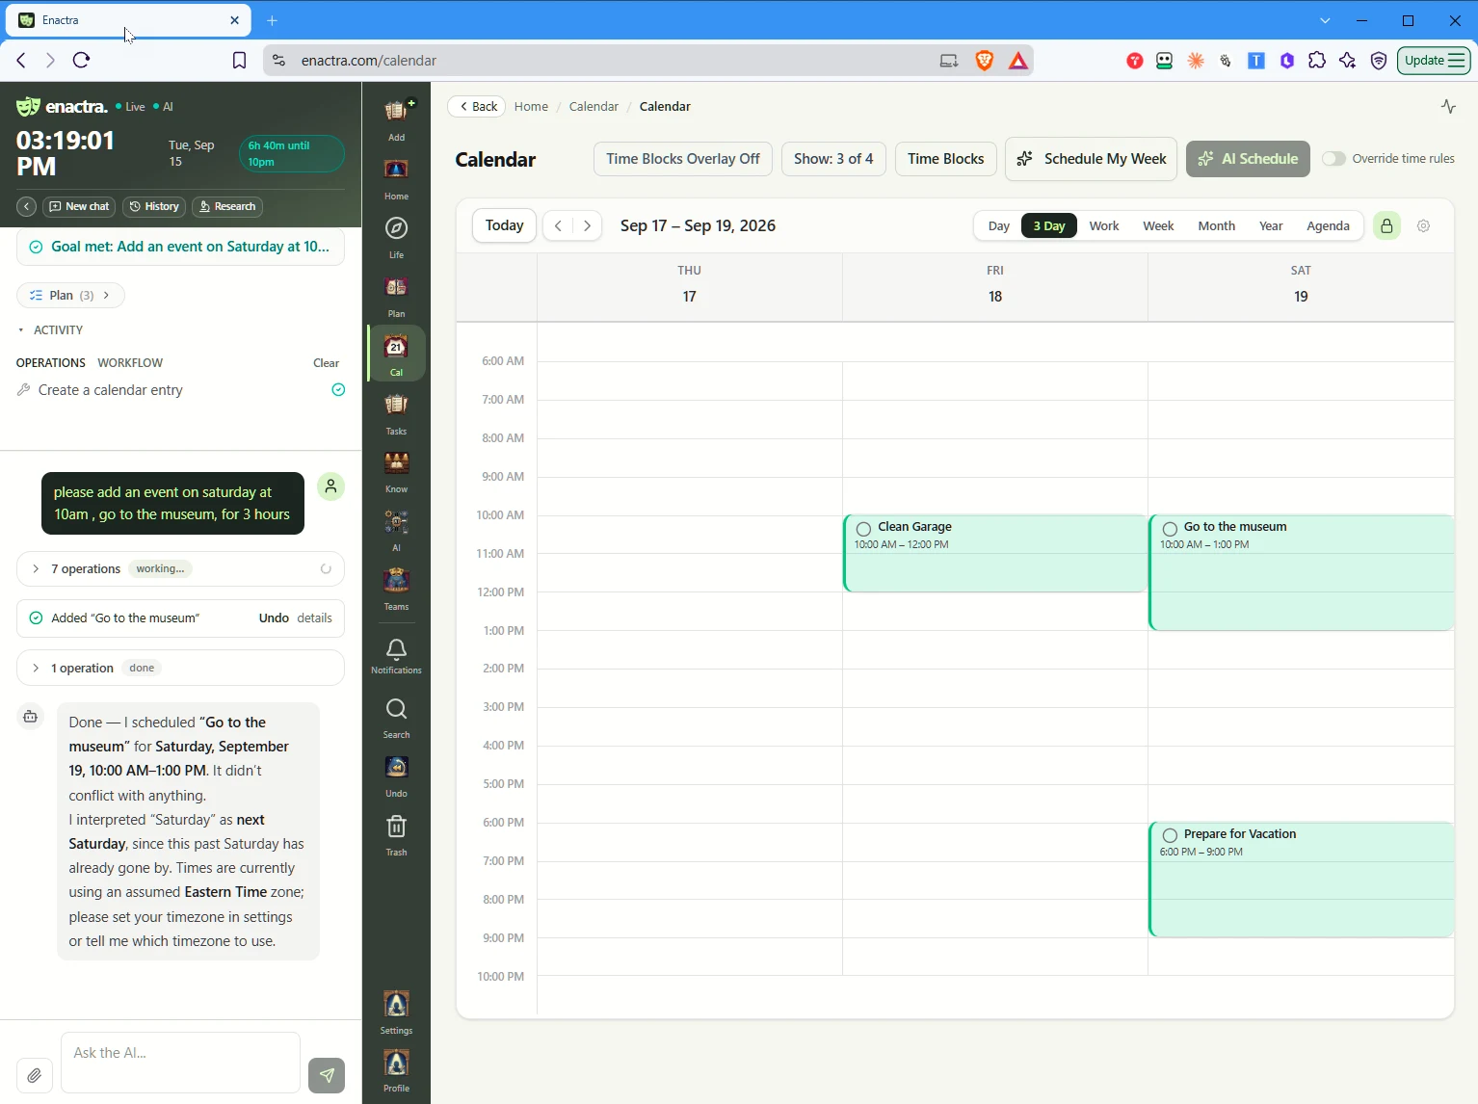Focus the Ask the AI input field
1478x1104 pixels.
click(x=181, y=1063)
